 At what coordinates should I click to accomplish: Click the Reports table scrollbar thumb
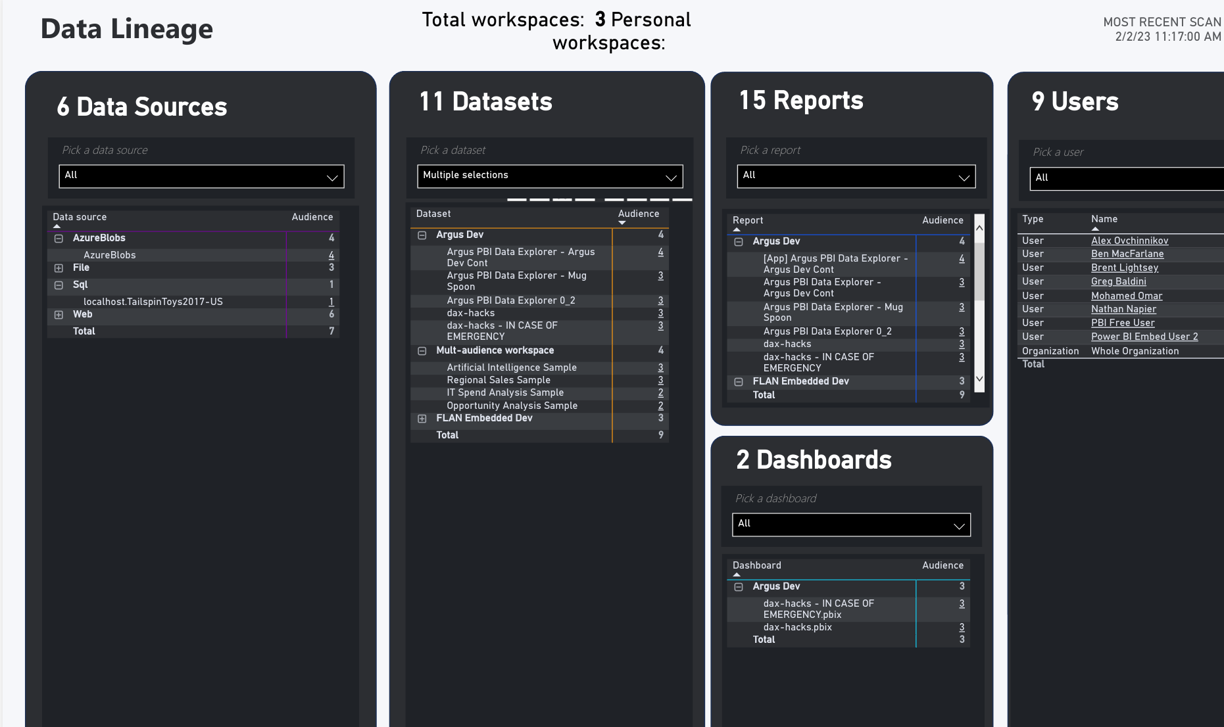[979, 271]
